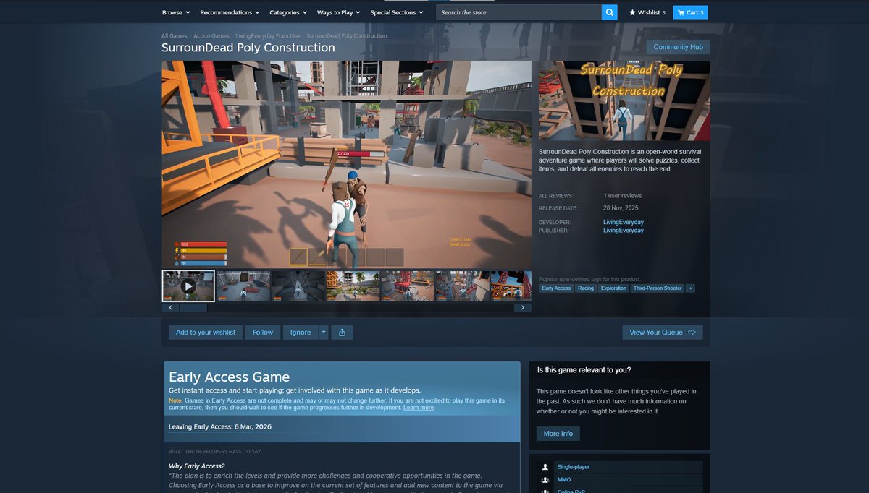Image resolution: width=869 pixels, height=493 pixels.
Task: Click Add to your wishlist button
Action: pyautogui.click(x=206, y=333)
